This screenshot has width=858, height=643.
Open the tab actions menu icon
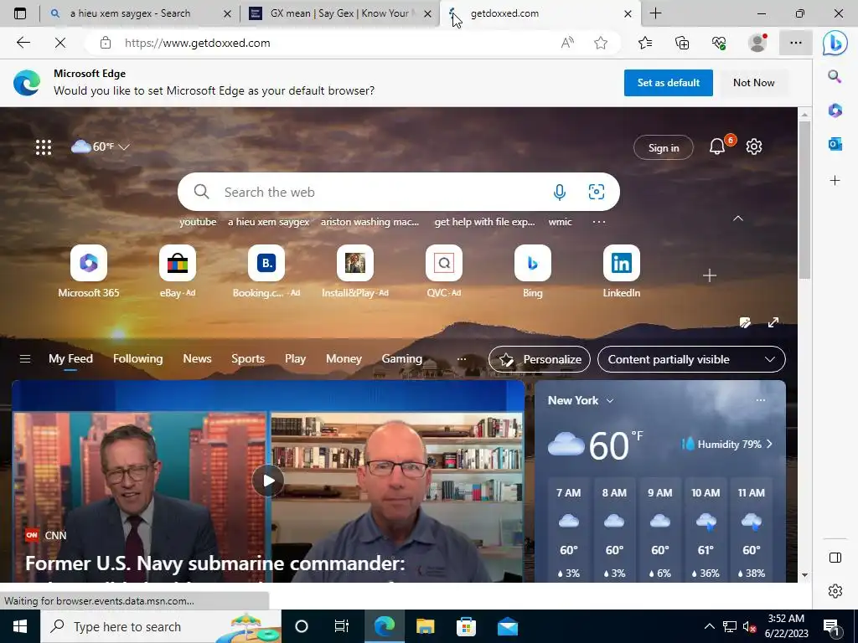(20, 13)
